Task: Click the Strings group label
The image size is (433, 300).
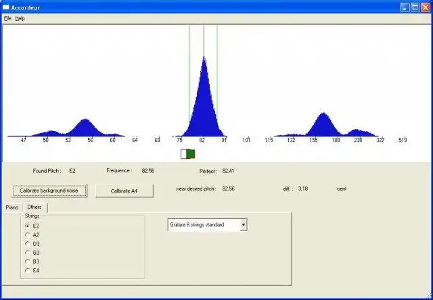Action: pos(32,216)
